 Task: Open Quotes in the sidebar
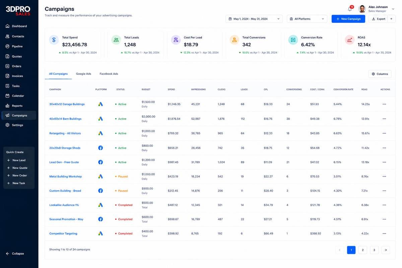(x=19, y=56)
